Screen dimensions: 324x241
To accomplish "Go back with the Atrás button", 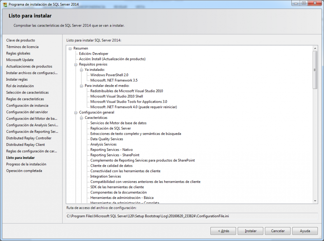I will click(223, 231).
